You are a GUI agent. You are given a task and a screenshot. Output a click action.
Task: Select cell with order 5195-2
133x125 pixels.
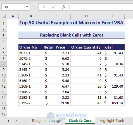point(31,103)
